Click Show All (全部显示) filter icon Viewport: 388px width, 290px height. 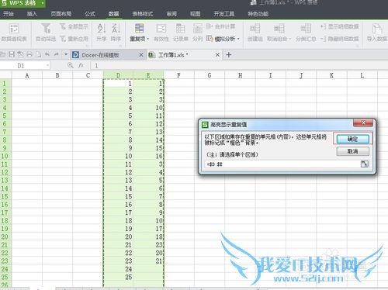click(x=63, y=26)
